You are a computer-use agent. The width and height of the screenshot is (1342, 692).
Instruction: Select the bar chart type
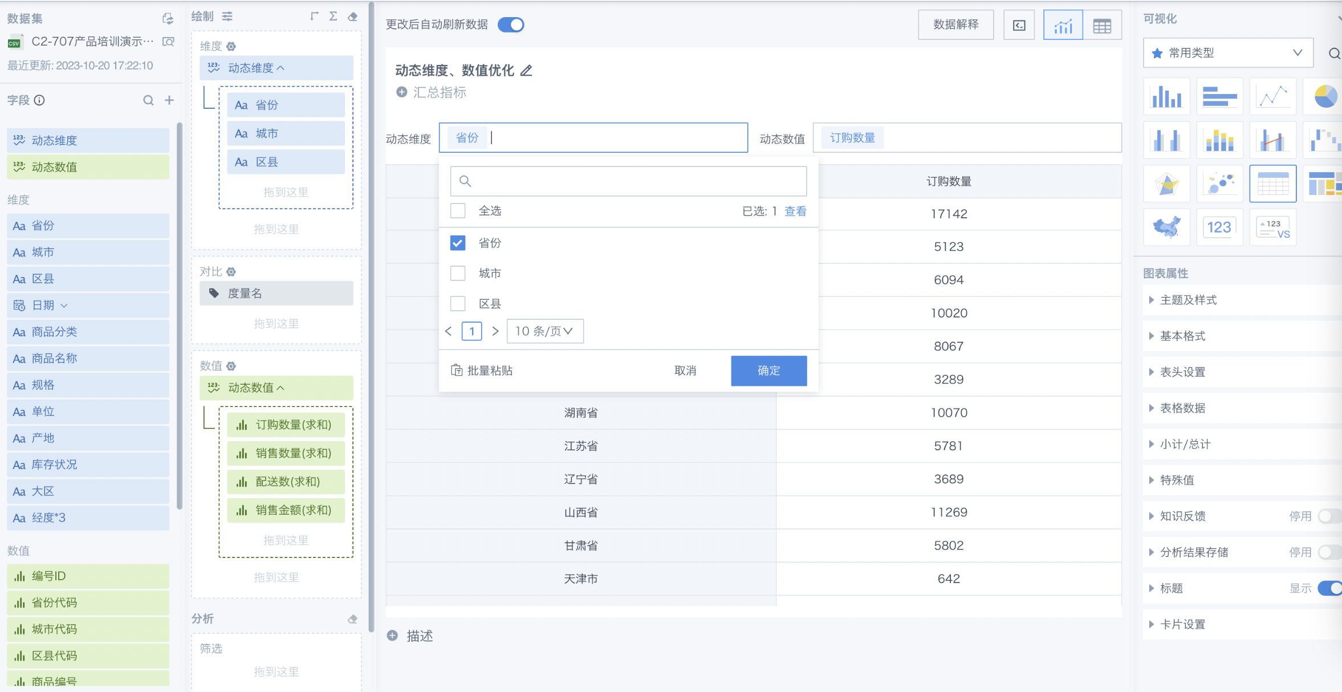pos(1166,96)
